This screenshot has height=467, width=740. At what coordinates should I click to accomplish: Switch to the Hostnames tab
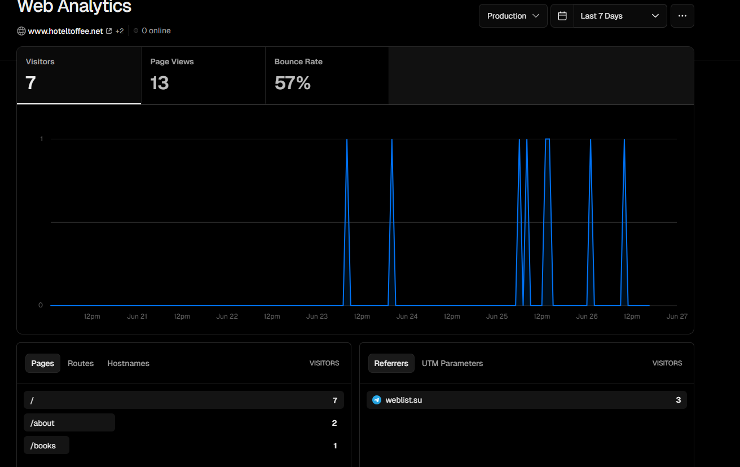(129, 363)
